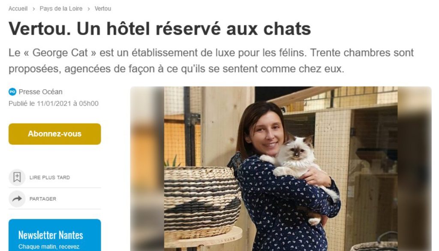
Task: Click the chevron before Vertou breadcrumb
Action: point(88,9)
